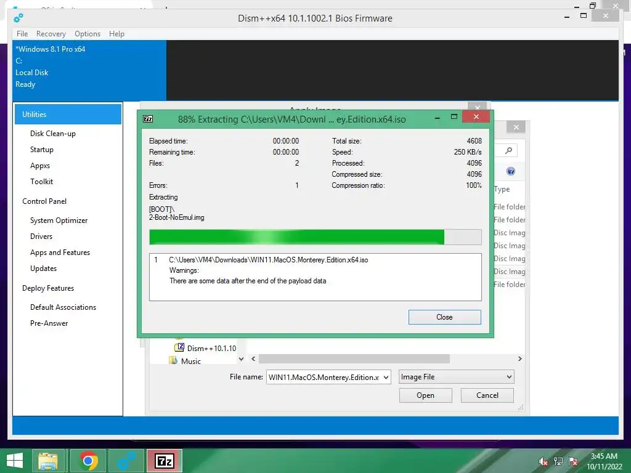Click the green extraction progress bar

click(x=315, y=237)
